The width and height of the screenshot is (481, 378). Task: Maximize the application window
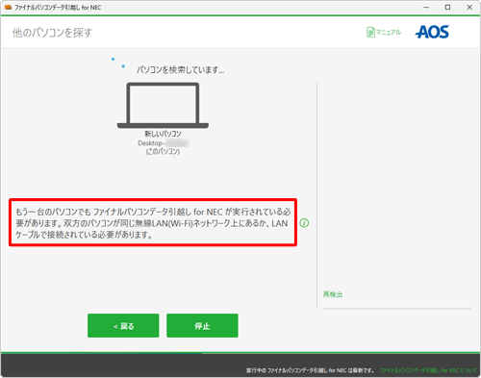447,8
